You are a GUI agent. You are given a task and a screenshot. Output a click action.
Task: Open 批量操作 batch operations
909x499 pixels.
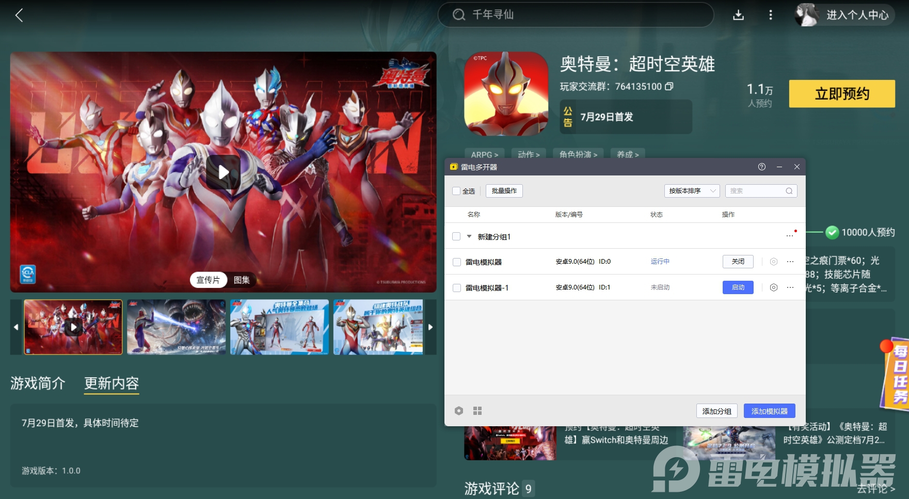point(504,191)
